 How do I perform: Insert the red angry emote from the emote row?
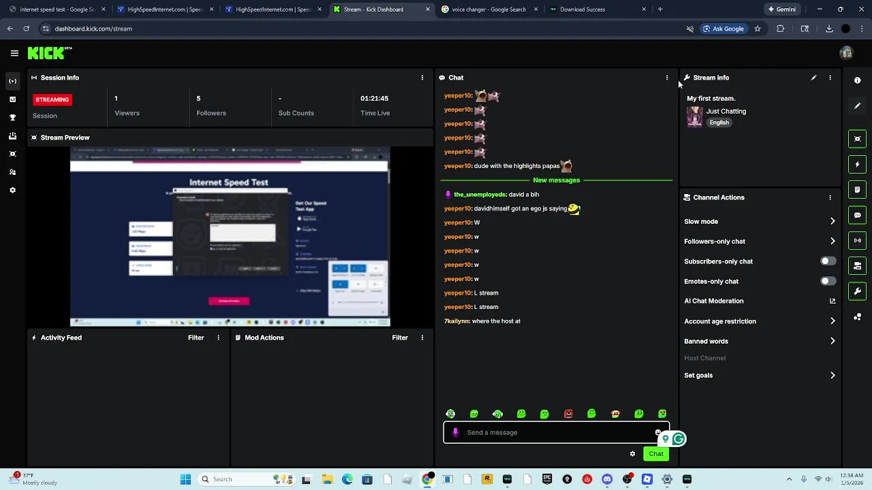[568, 414]
